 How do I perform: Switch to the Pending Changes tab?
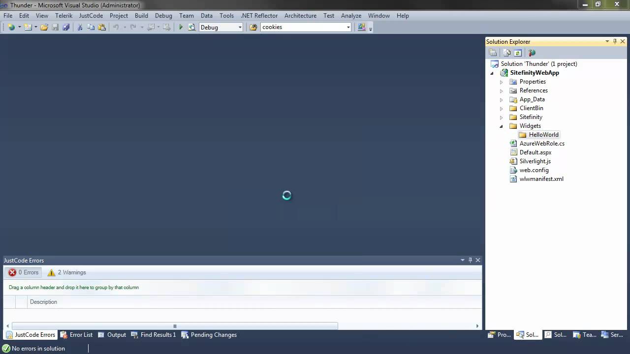[x=209, y=335]
